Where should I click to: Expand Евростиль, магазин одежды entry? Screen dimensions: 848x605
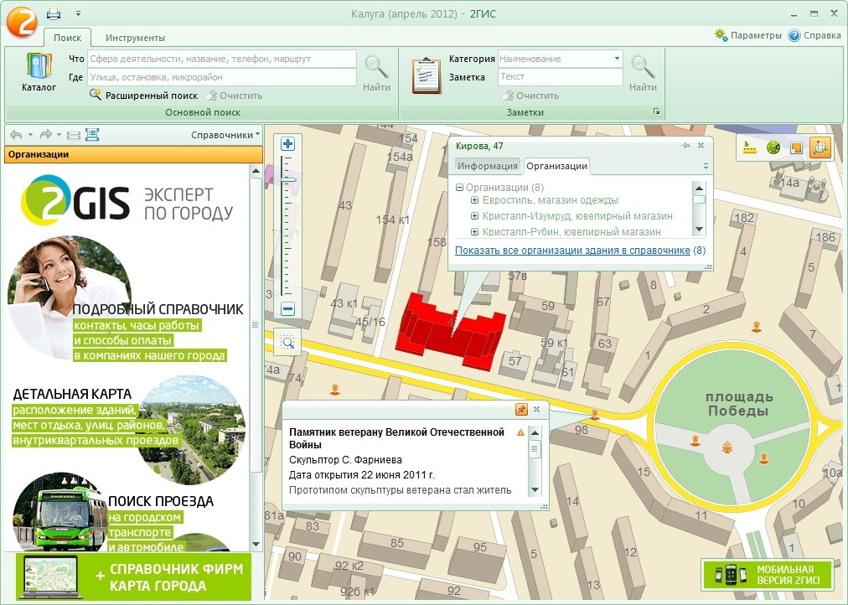point(474,200)
